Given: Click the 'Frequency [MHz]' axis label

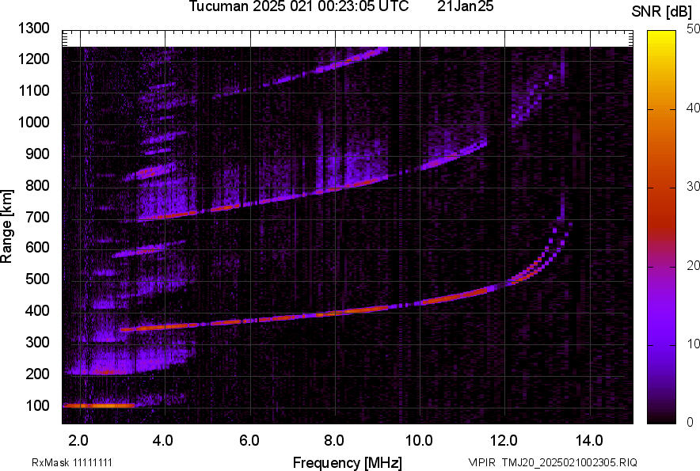Looking at the screenshot, I should tap(348, 462).
